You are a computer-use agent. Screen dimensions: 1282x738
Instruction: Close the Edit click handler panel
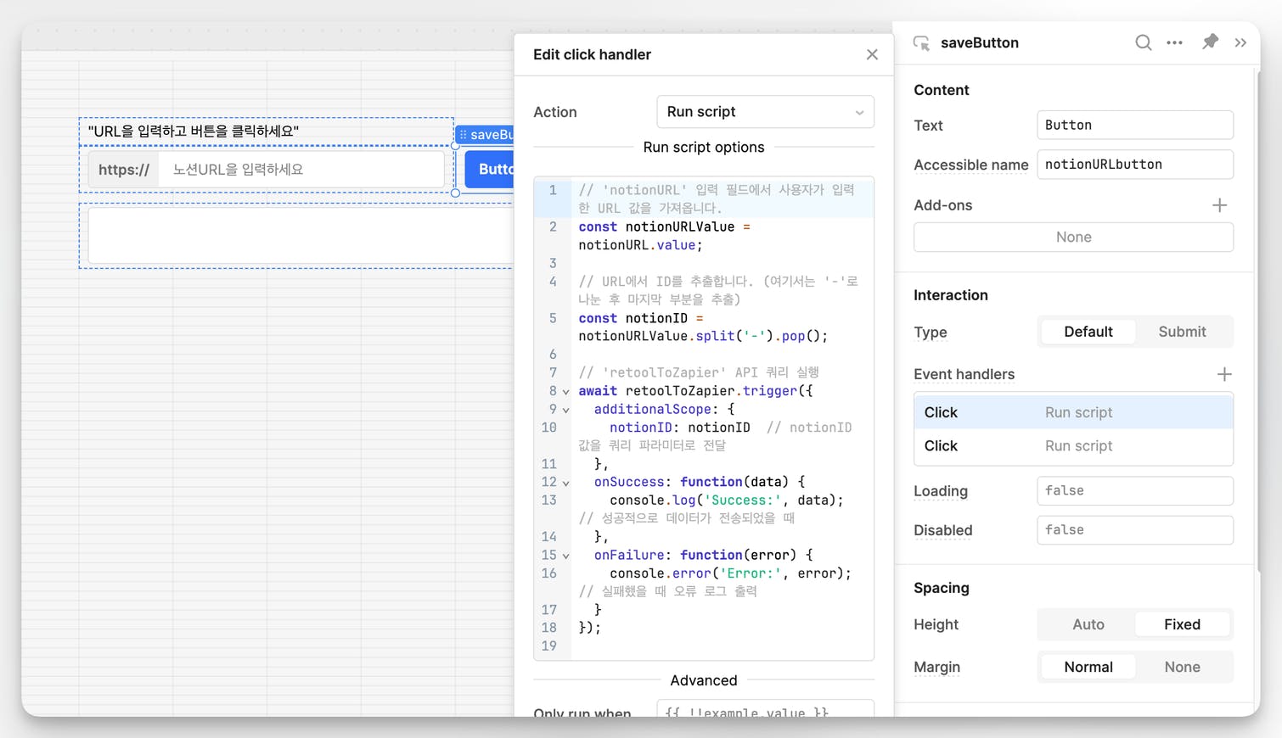pyautogui.click(x=872, y=54)
